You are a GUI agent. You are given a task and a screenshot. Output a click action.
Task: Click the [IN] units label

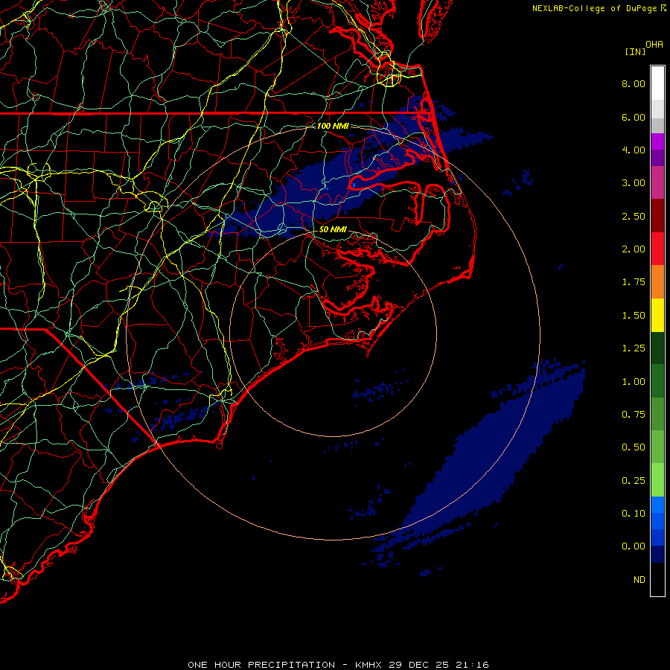click(635, 51)
